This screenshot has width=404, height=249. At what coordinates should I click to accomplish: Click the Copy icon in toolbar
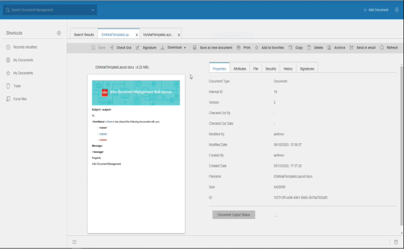click(x=291, y=48)
